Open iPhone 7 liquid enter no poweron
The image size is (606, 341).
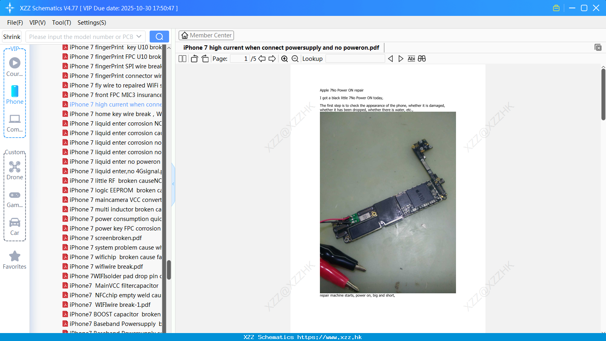111,162
